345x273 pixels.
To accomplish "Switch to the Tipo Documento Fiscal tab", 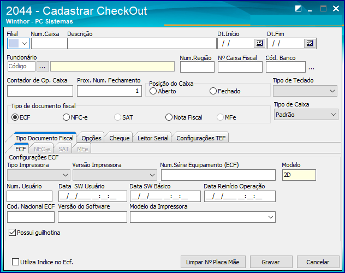I will [44, 138].
